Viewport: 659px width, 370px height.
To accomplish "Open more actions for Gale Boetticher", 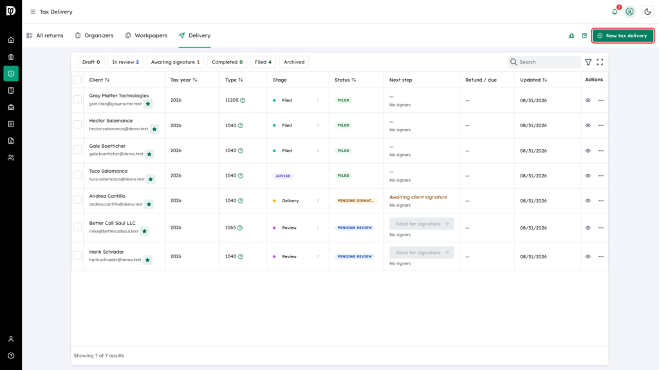I will tap(601, 150).
